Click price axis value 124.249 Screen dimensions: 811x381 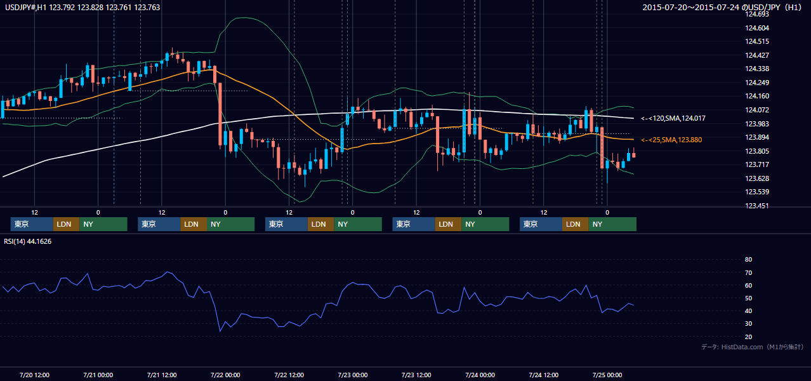click(x=757, y=83)
